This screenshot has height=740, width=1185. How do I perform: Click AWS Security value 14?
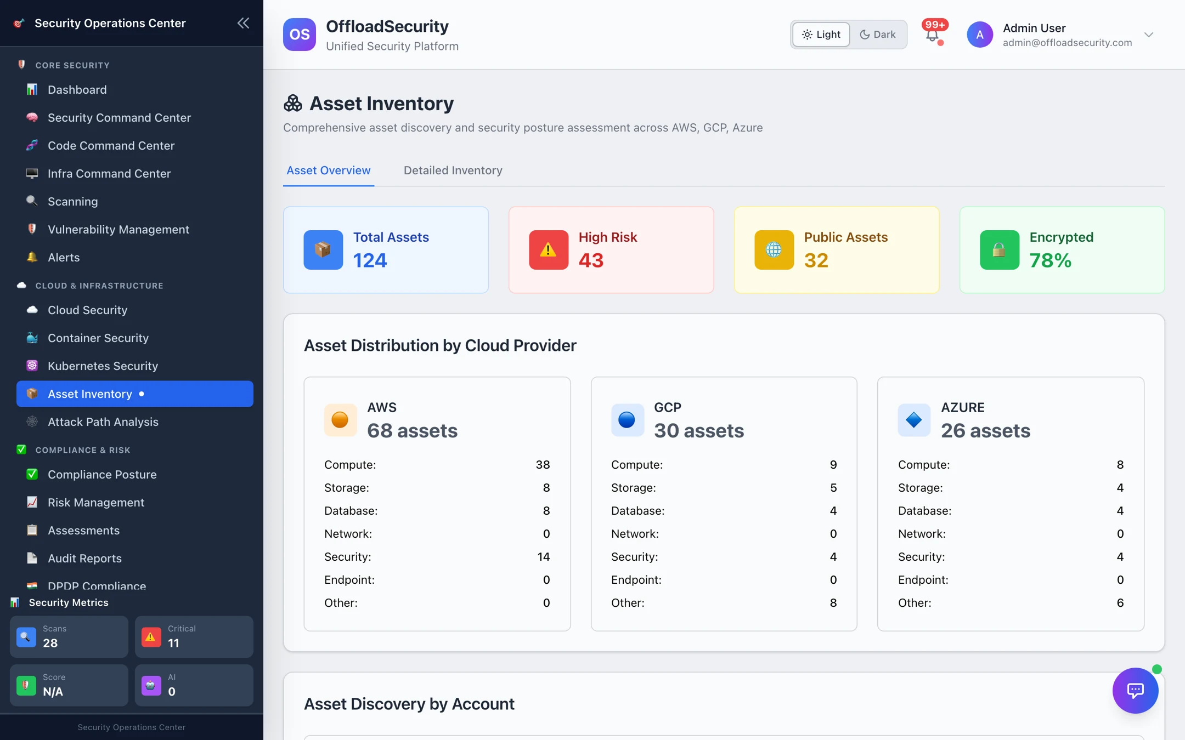pos(544,557)
